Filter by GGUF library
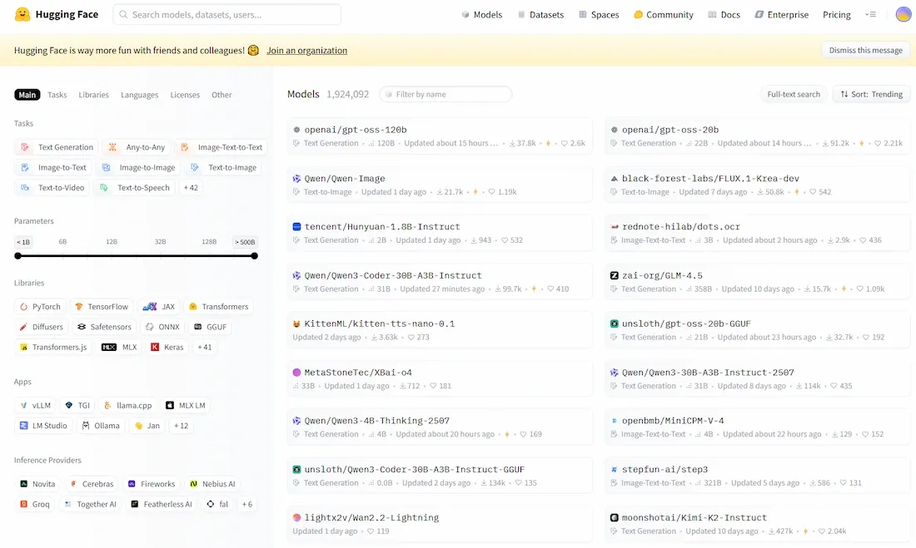 tap(210, 327)
